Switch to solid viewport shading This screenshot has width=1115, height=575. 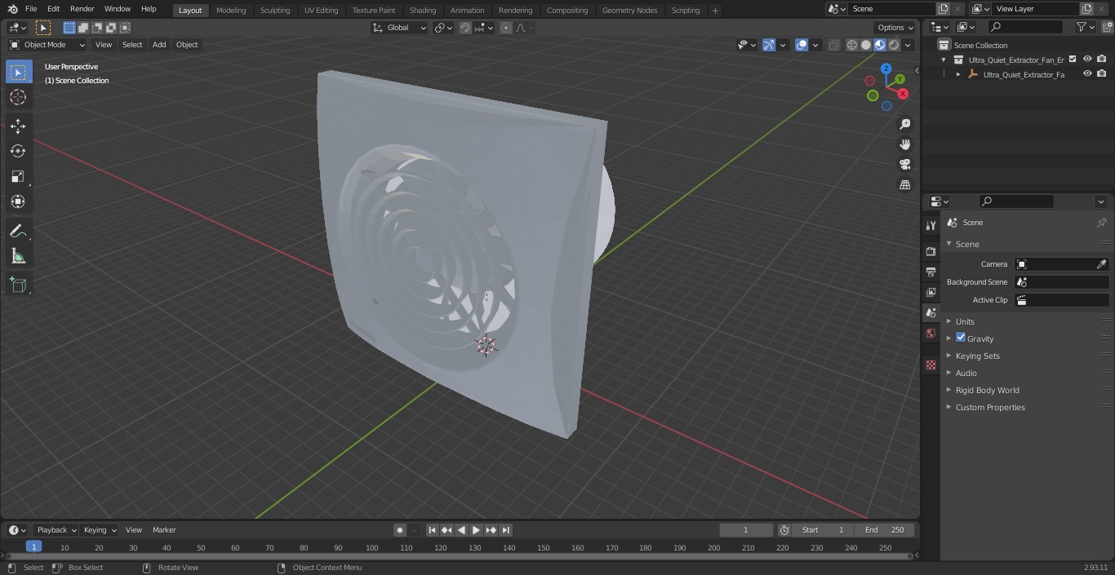[866, 45]
